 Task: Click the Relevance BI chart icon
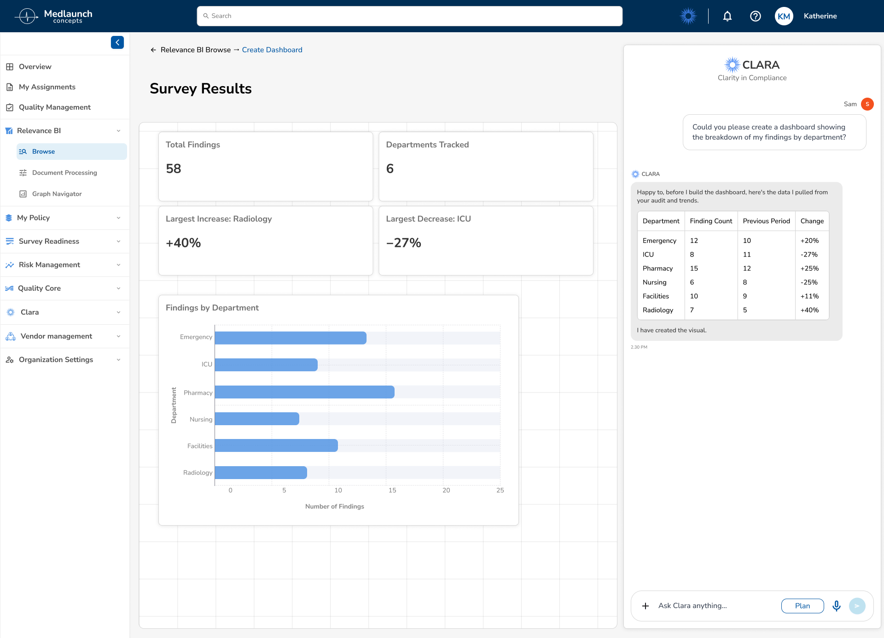coord(9,131)
